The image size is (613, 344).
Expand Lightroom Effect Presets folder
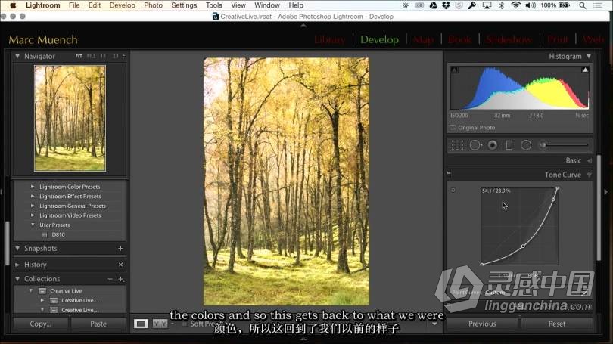coord(33,197)
